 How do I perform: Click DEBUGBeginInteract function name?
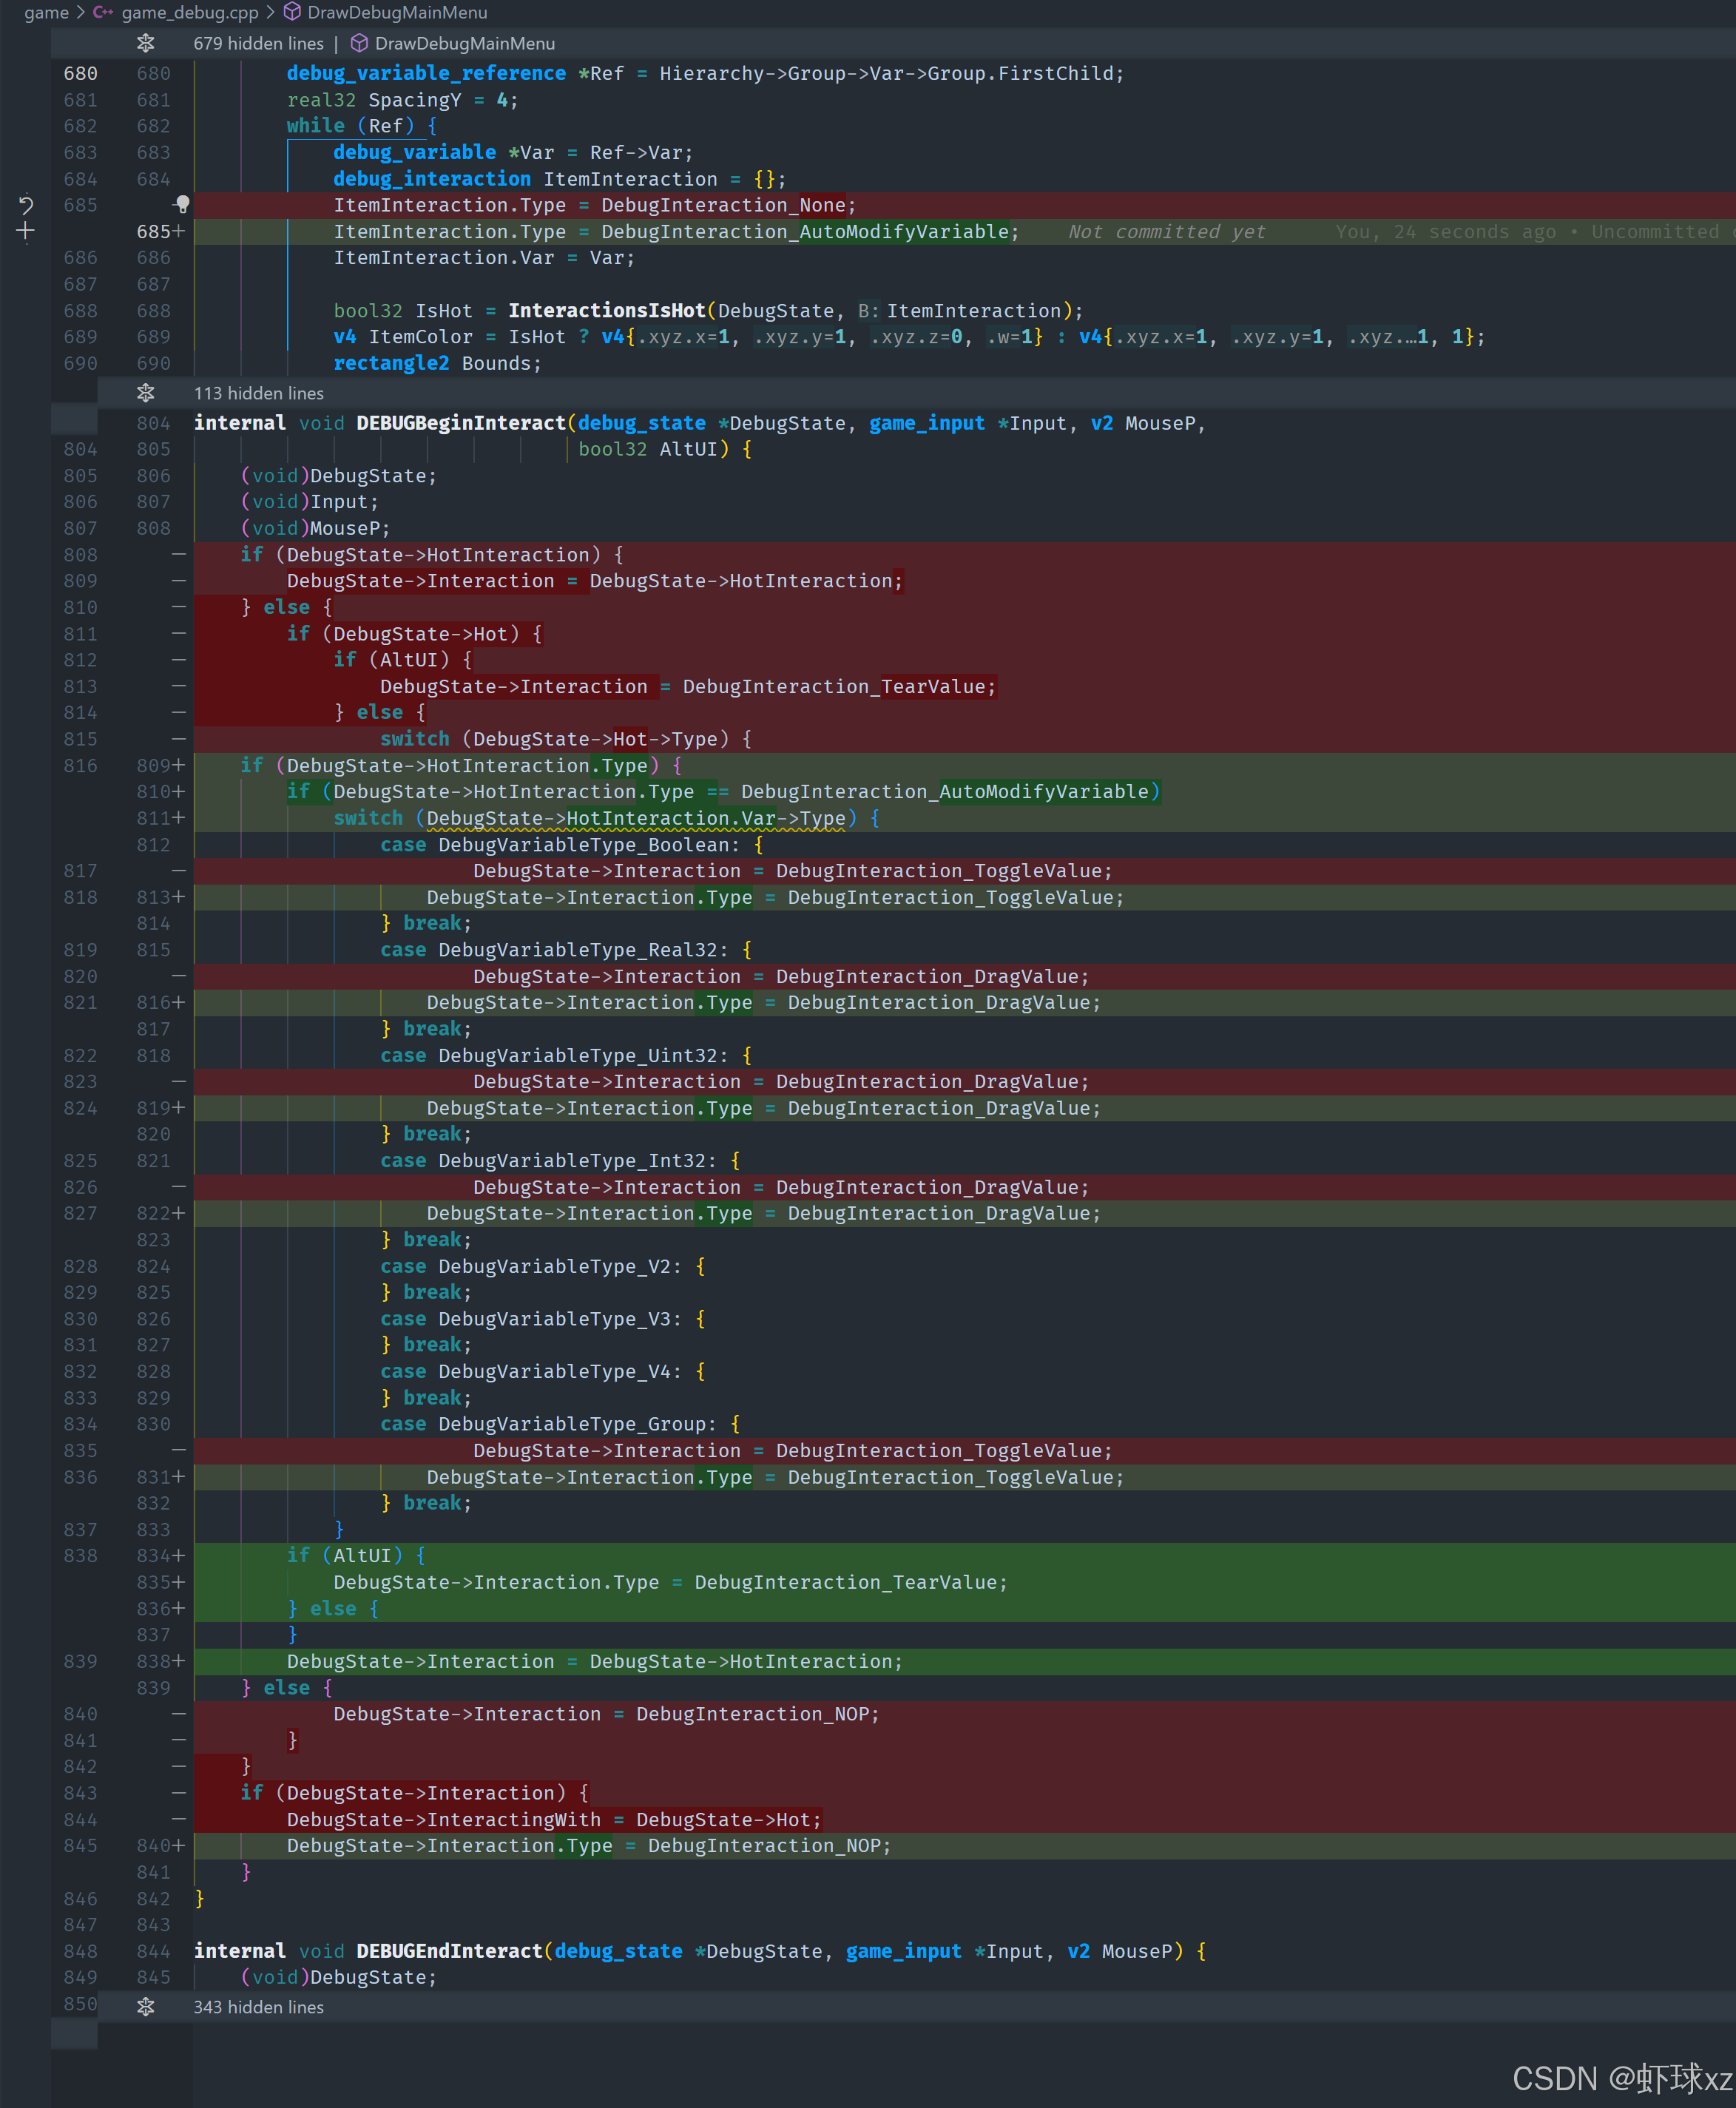460,423
